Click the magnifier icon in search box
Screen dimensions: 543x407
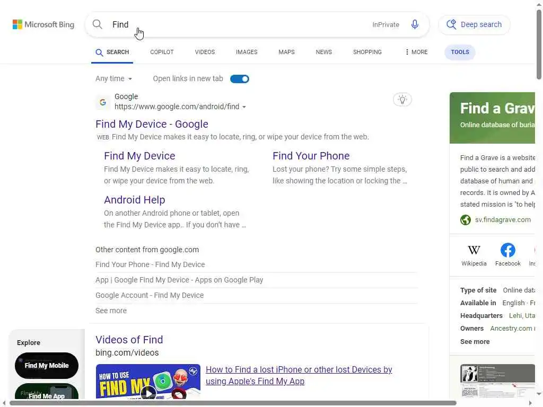coord(98,24)
